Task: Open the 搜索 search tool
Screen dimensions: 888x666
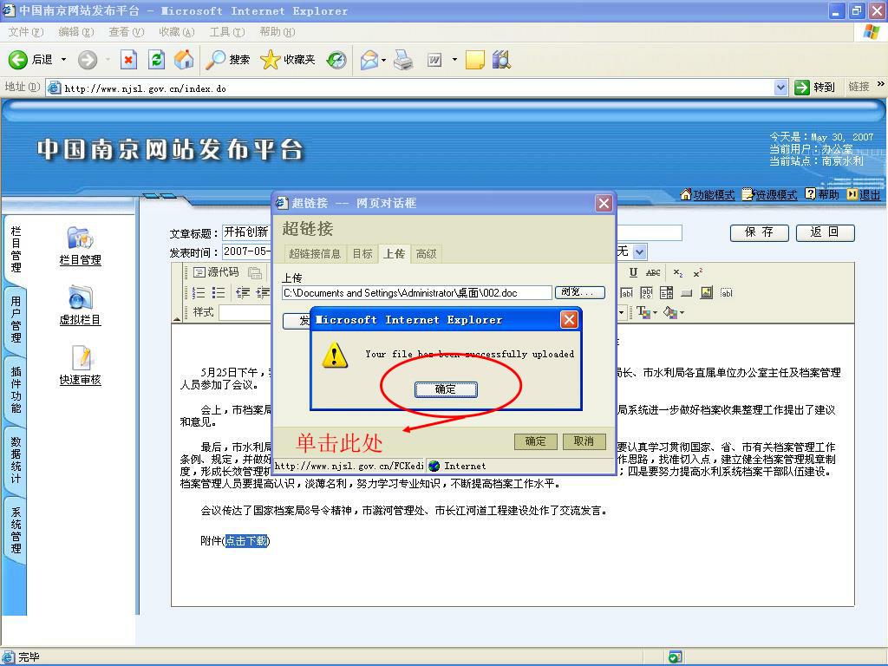Action: click(228, 60)
